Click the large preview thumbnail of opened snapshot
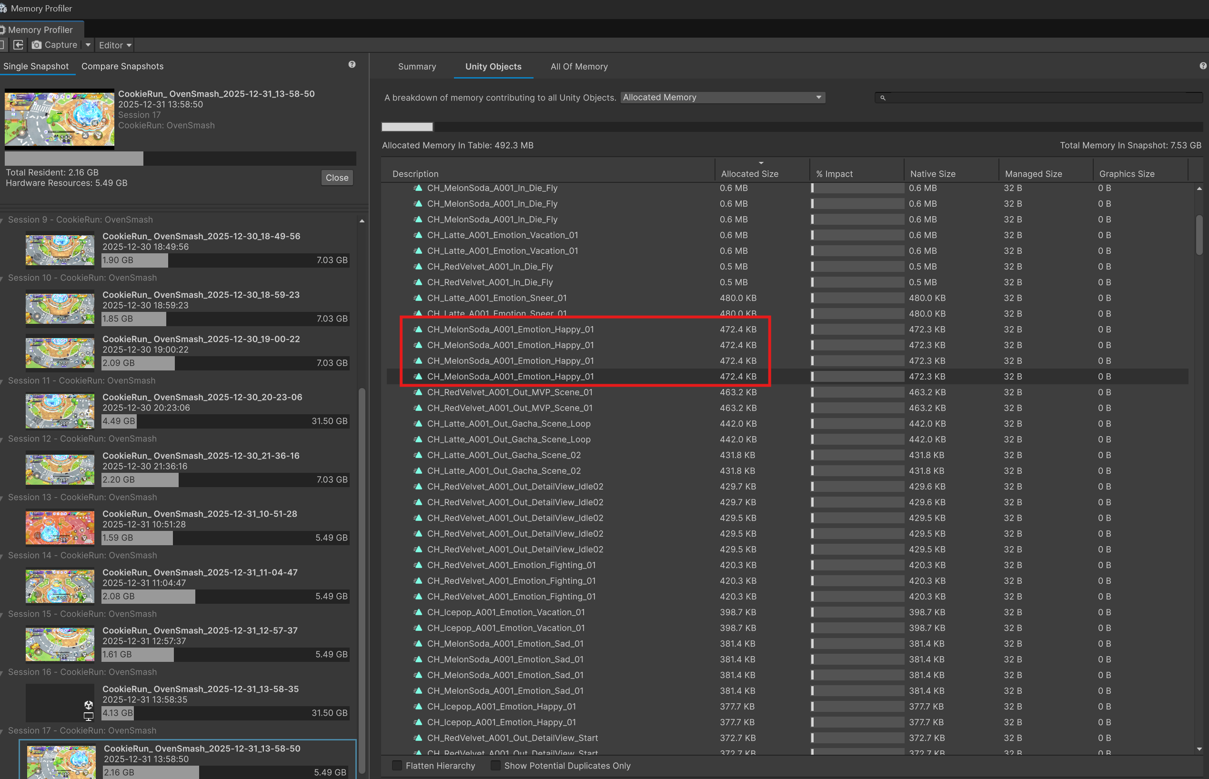 pyautogui.click(x=59, y=120)
